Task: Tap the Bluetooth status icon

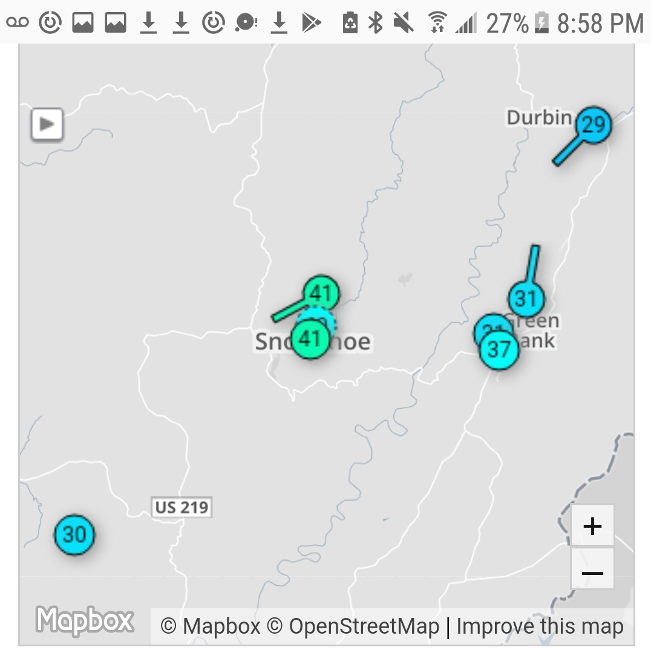Action: [x=376, y=23]
